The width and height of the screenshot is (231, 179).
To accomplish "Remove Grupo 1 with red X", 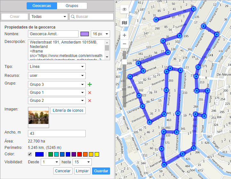I will [x=90, y=93].
